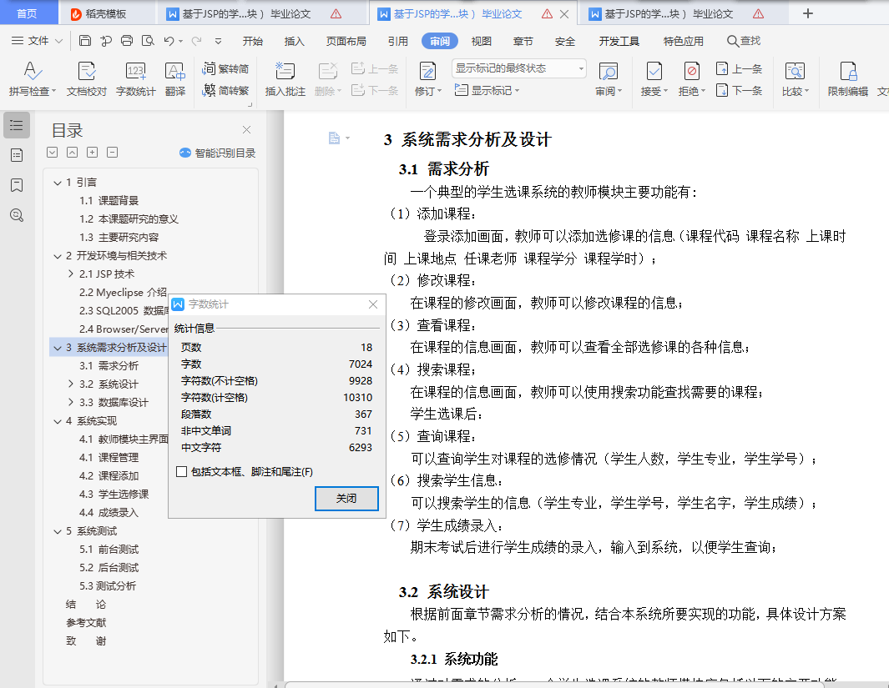
Task: Click the Redo arrow icon
Action: tap(196, 40)
